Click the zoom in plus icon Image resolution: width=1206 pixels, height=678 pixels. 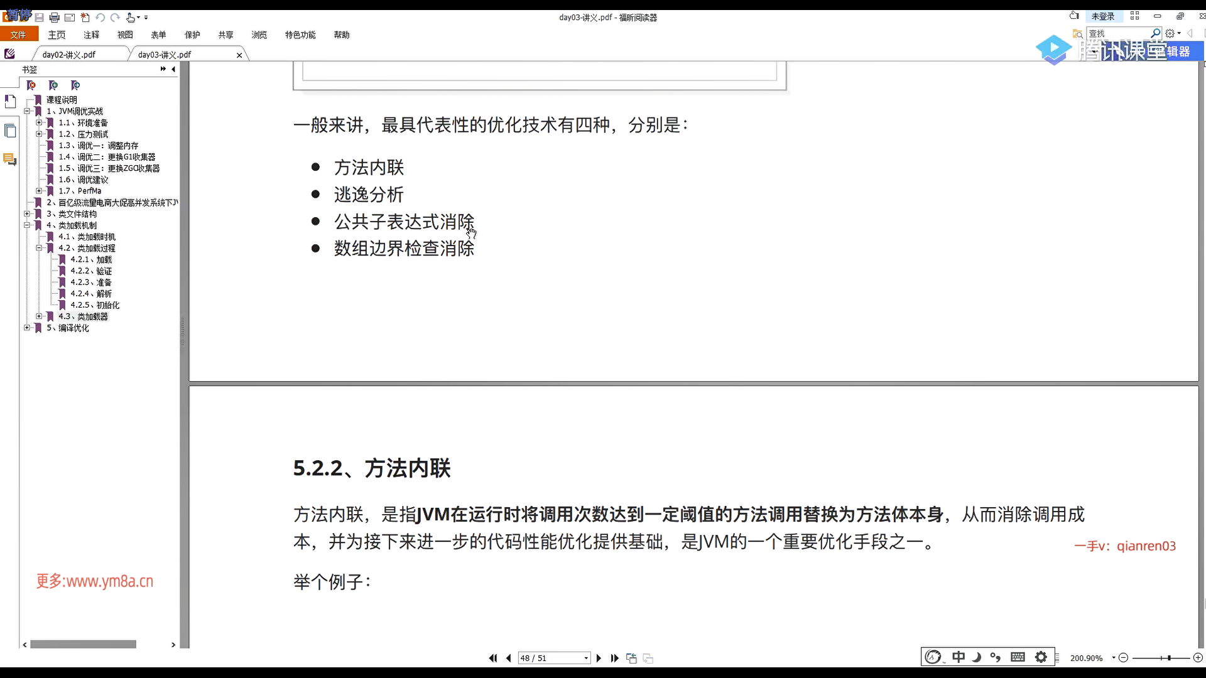[1198, 658]
